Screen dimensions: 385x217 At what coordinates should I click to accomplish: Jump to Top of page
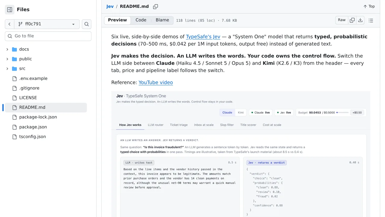coord(369,6)
